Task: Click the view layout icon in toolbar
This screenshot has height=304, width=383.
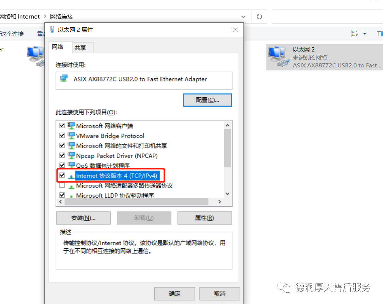Action: 355,34
